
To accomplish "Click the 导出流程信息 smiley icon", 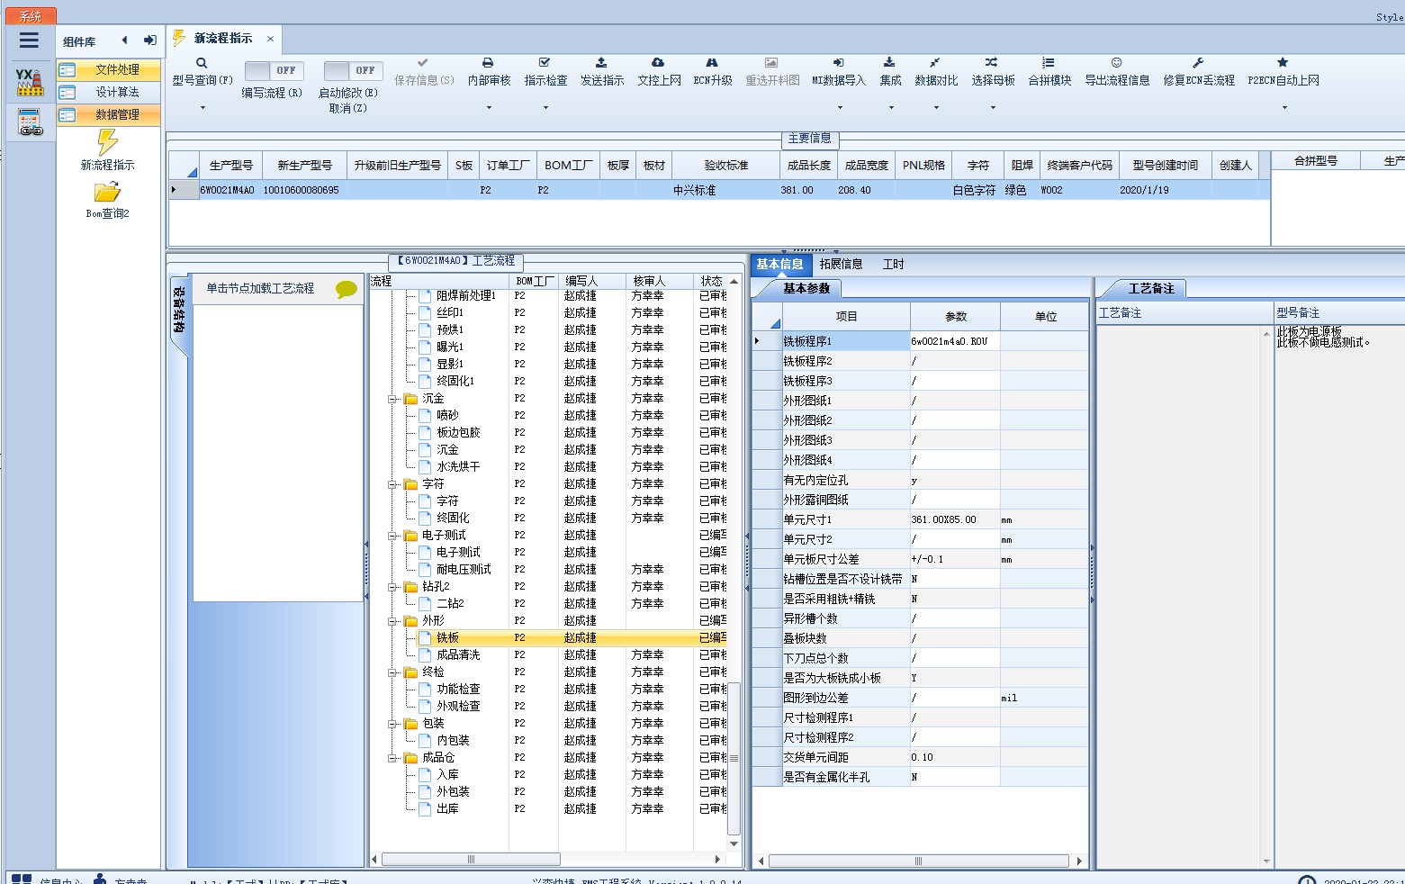I will [x=1116, y=63].
